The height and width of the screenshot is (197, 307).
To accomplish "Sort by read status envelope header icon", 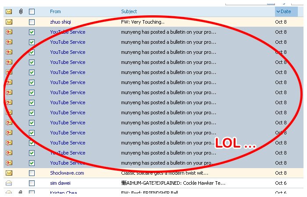I will click(x=9, y=11).
